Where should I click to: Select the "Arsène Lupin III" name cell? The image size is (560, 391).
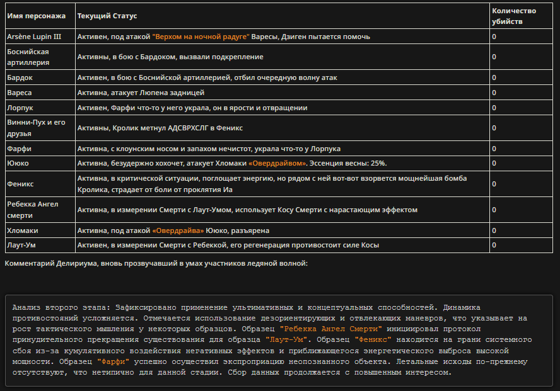tap(40, 37)
